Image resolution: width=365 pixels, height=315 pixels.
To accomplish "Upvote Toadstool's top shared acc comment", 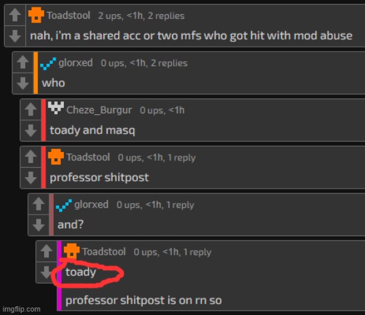I will [x=15, y=15].
